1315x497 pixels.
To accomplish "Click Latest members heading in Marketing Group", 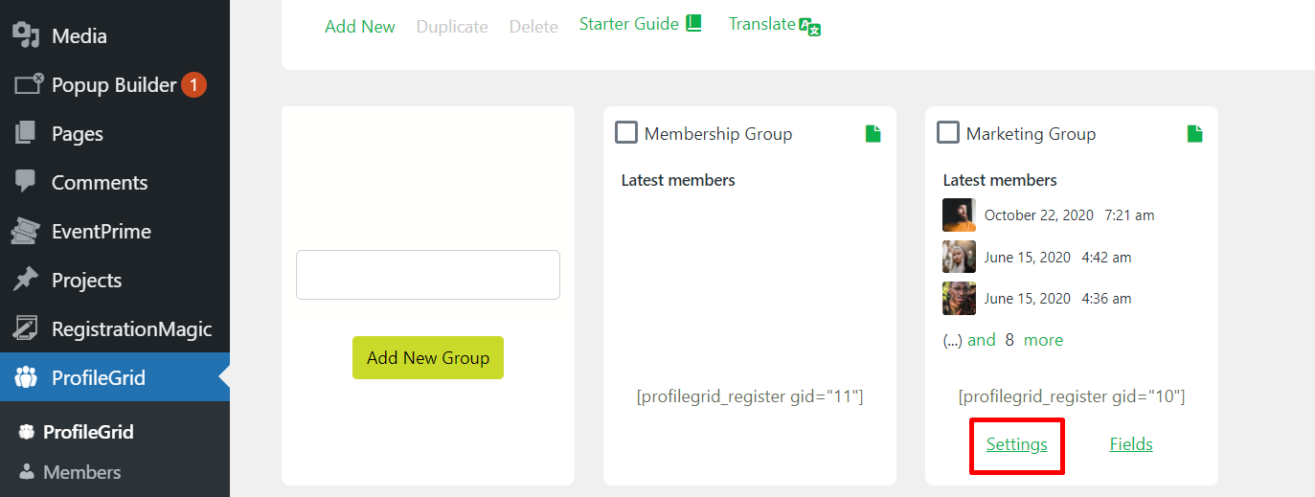I will coord(1000,180).
